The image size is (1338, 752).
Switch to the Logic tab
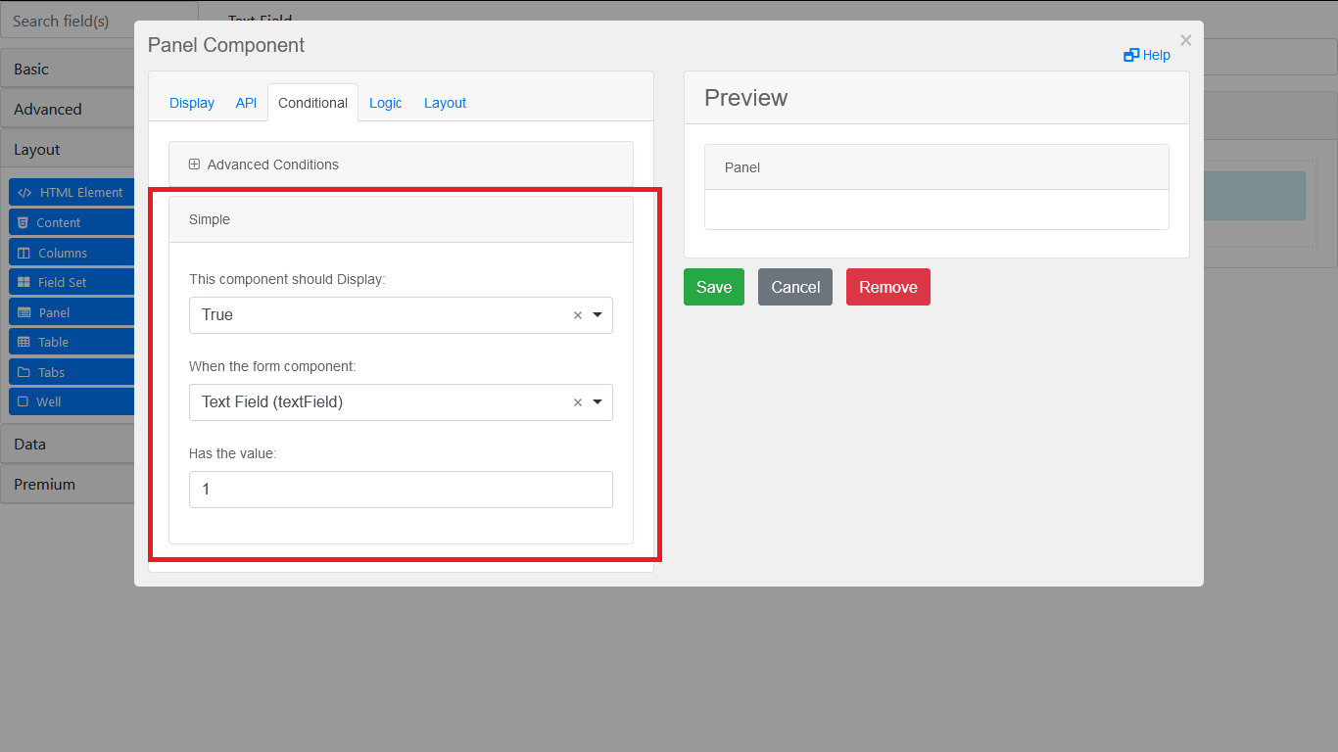click(386, 103)
